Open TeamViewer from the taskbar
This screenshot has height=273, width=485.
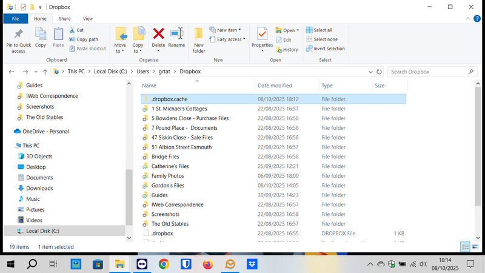pos(141,264)
